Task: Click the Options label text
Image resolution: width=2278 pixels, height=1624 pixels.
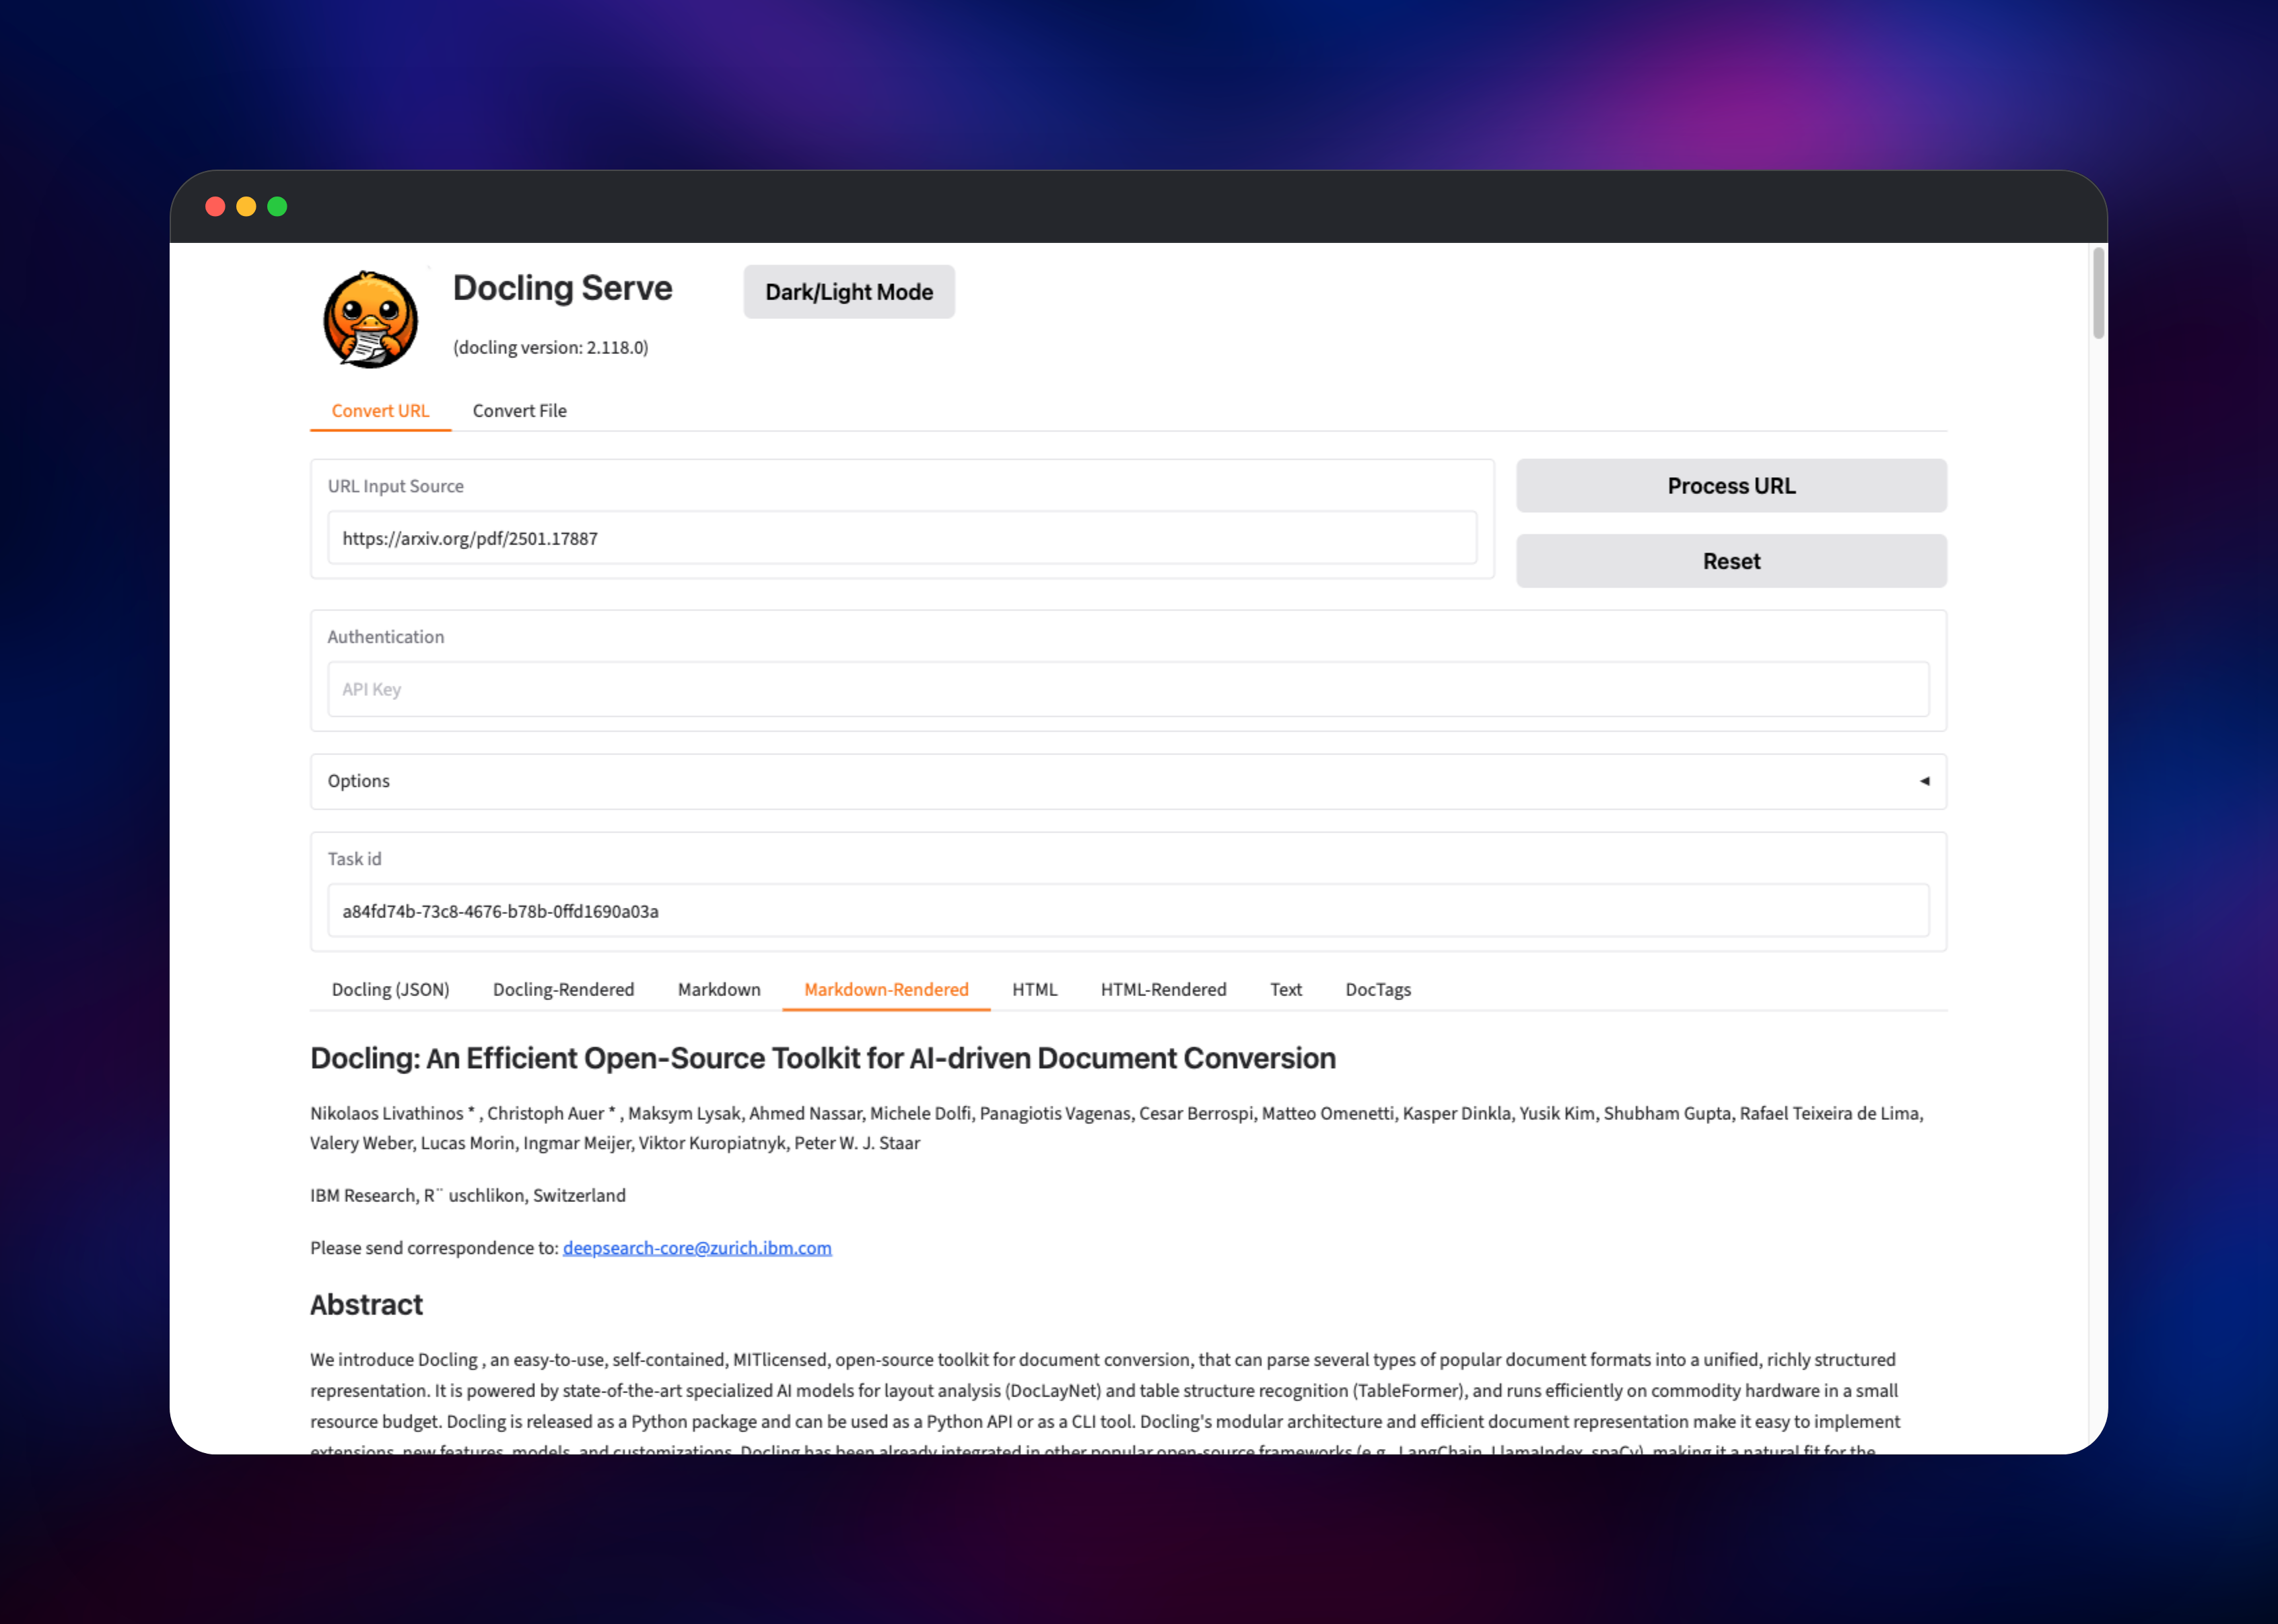Action: coord(358,781)
